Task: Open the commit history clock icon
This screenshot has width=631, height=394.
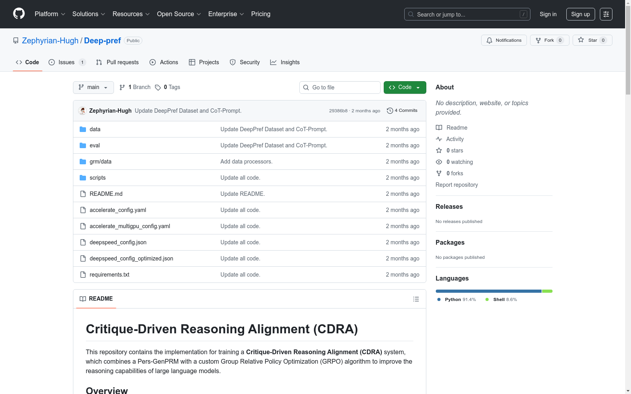Action: coord(390,111)
